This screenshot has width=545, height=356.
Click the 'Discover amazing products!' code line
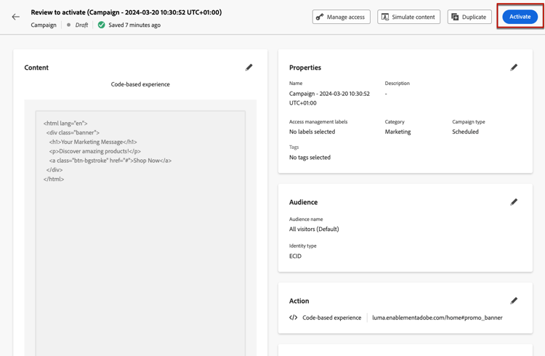click(95, 151)
